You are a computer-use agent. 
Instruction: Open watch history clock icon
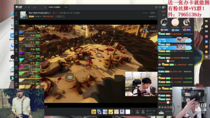tap(156, 7)
